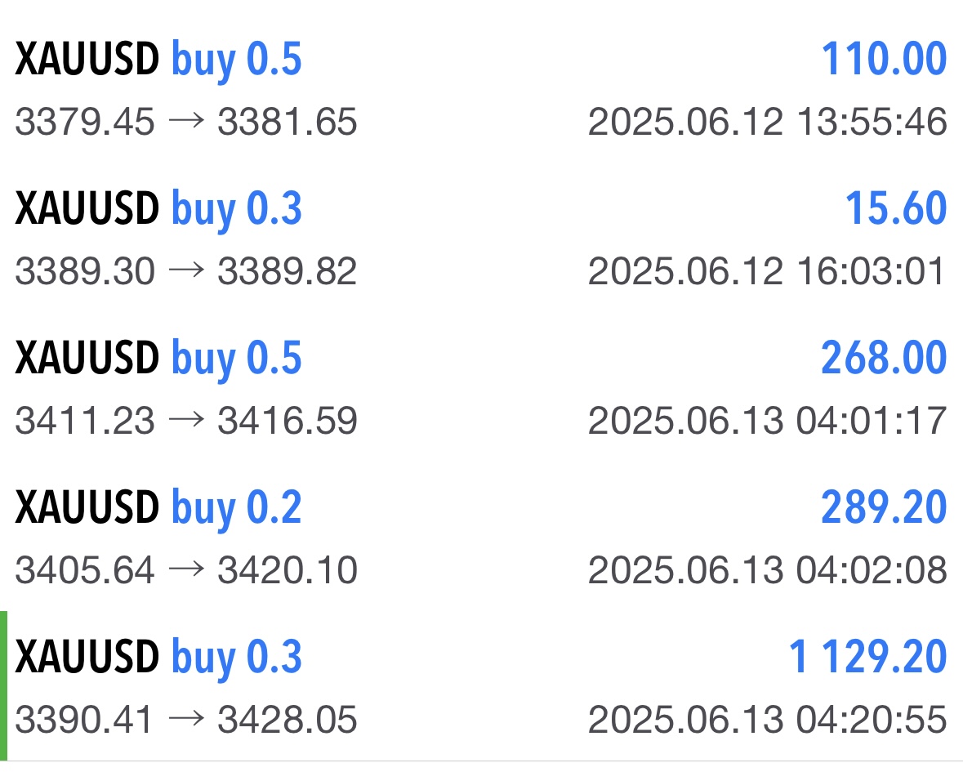Select the XAUUSD buy 0.5 trade closed at 3381.65
Image resolution: width=963 pixels, height=772 pixels.
158,60
